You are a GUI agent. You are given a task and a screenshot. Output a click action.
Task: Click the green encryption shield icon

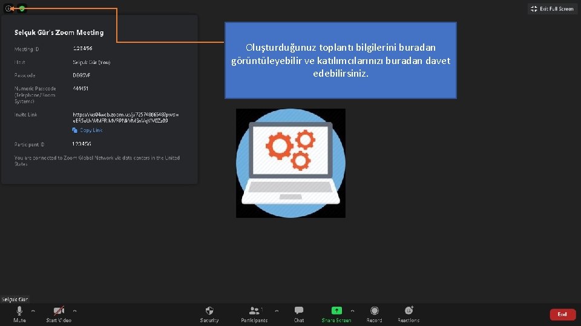pyautogui.click(x=22, y=8)
